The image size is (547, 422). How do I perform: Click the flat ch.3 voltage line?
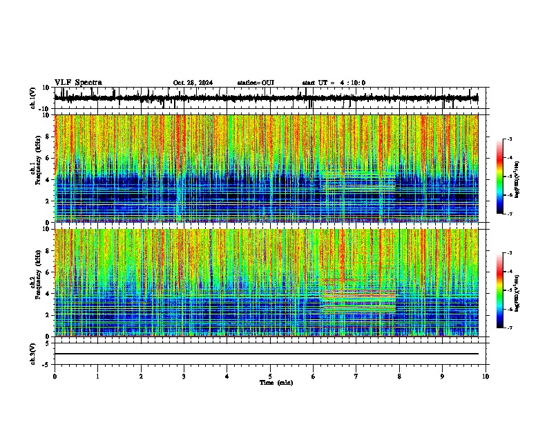click(x=266, y=354)
